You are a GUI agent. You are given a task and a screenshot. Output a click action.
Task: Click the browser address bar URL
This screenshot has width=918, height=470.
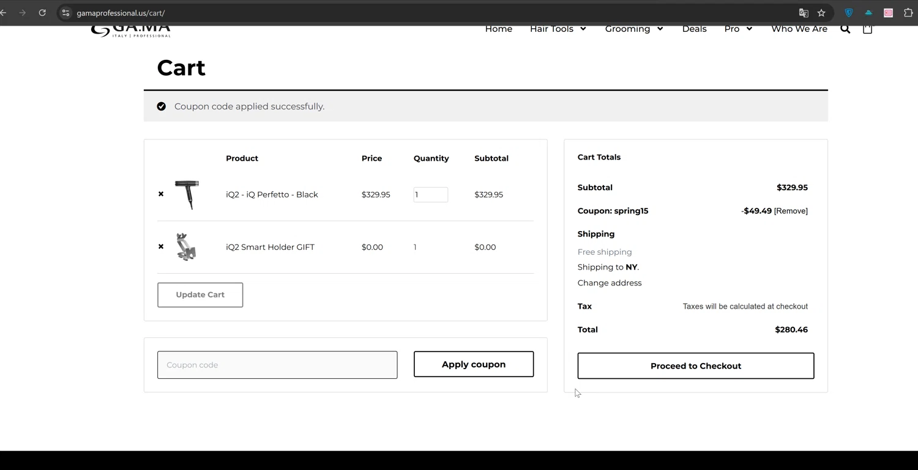[x=121, y=13]
